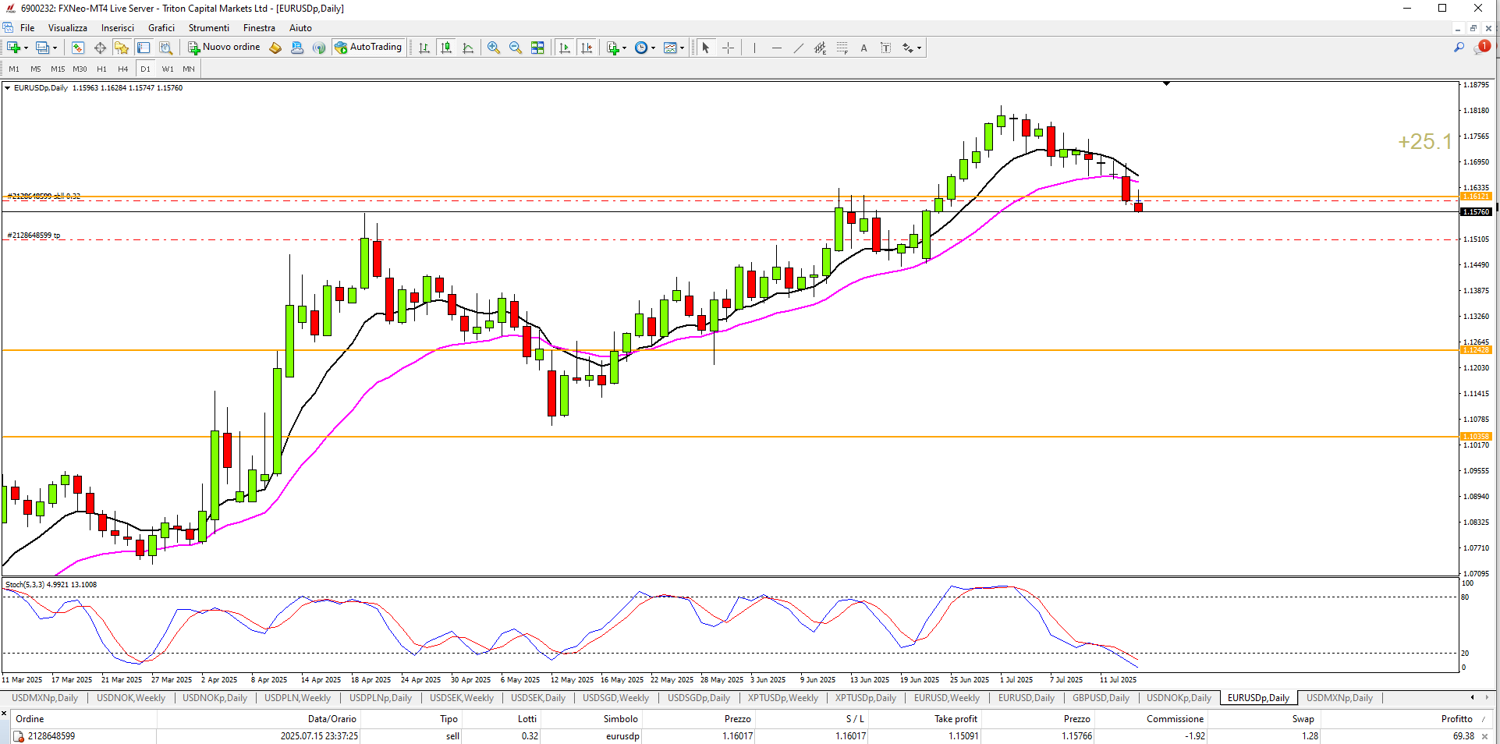Image resolution: width=1500 pixels, height=744 pixels.
Task: Select the M5 timeframe
Action: pos(36,69)
